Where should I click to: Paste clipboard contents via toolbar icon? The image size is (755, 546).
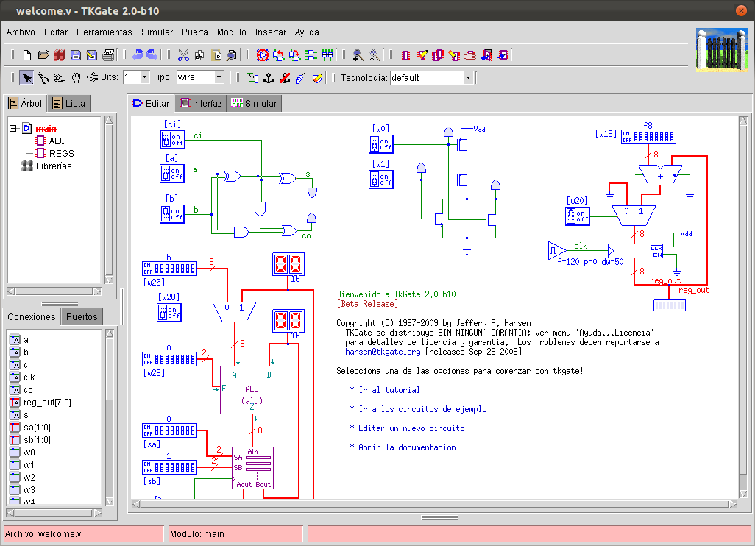[216, 55]
